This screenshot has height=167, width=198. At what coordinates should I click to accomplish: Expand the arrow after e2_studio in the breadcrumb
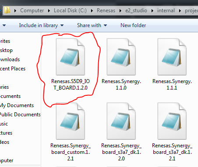tap(152, 10)
